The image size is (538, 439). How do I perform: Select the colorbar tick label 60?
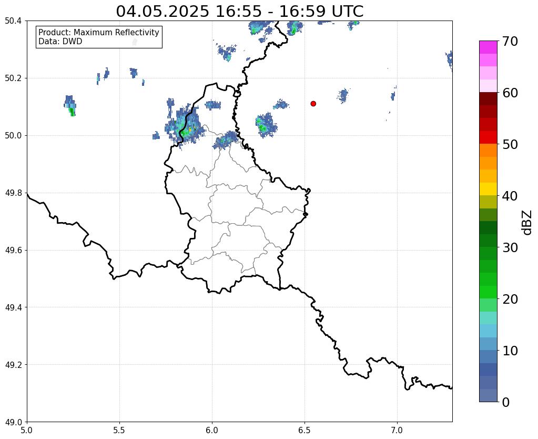(510, 93)
